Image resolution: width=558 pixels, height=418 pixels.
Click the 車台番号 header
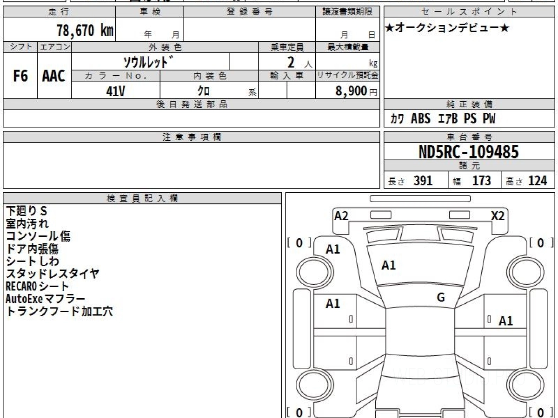pos(470,137)
